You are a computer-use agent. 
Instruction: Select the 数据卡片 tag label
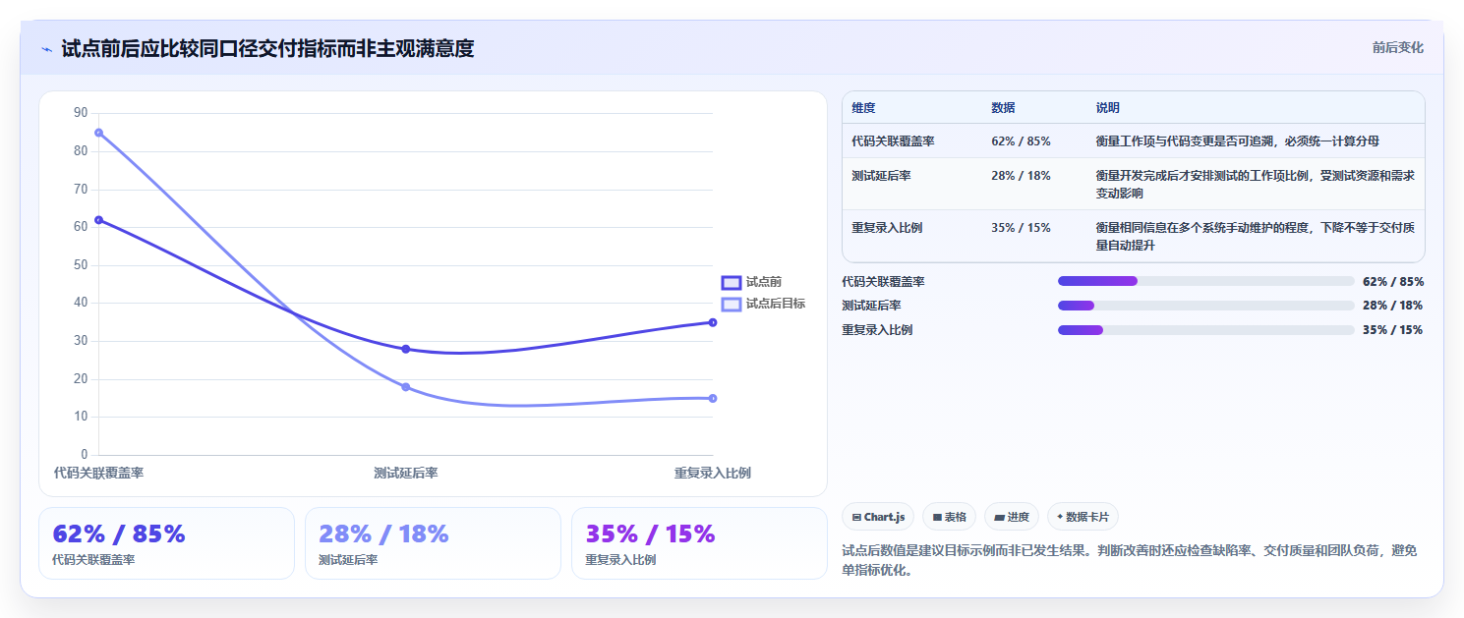point(1087,517)
